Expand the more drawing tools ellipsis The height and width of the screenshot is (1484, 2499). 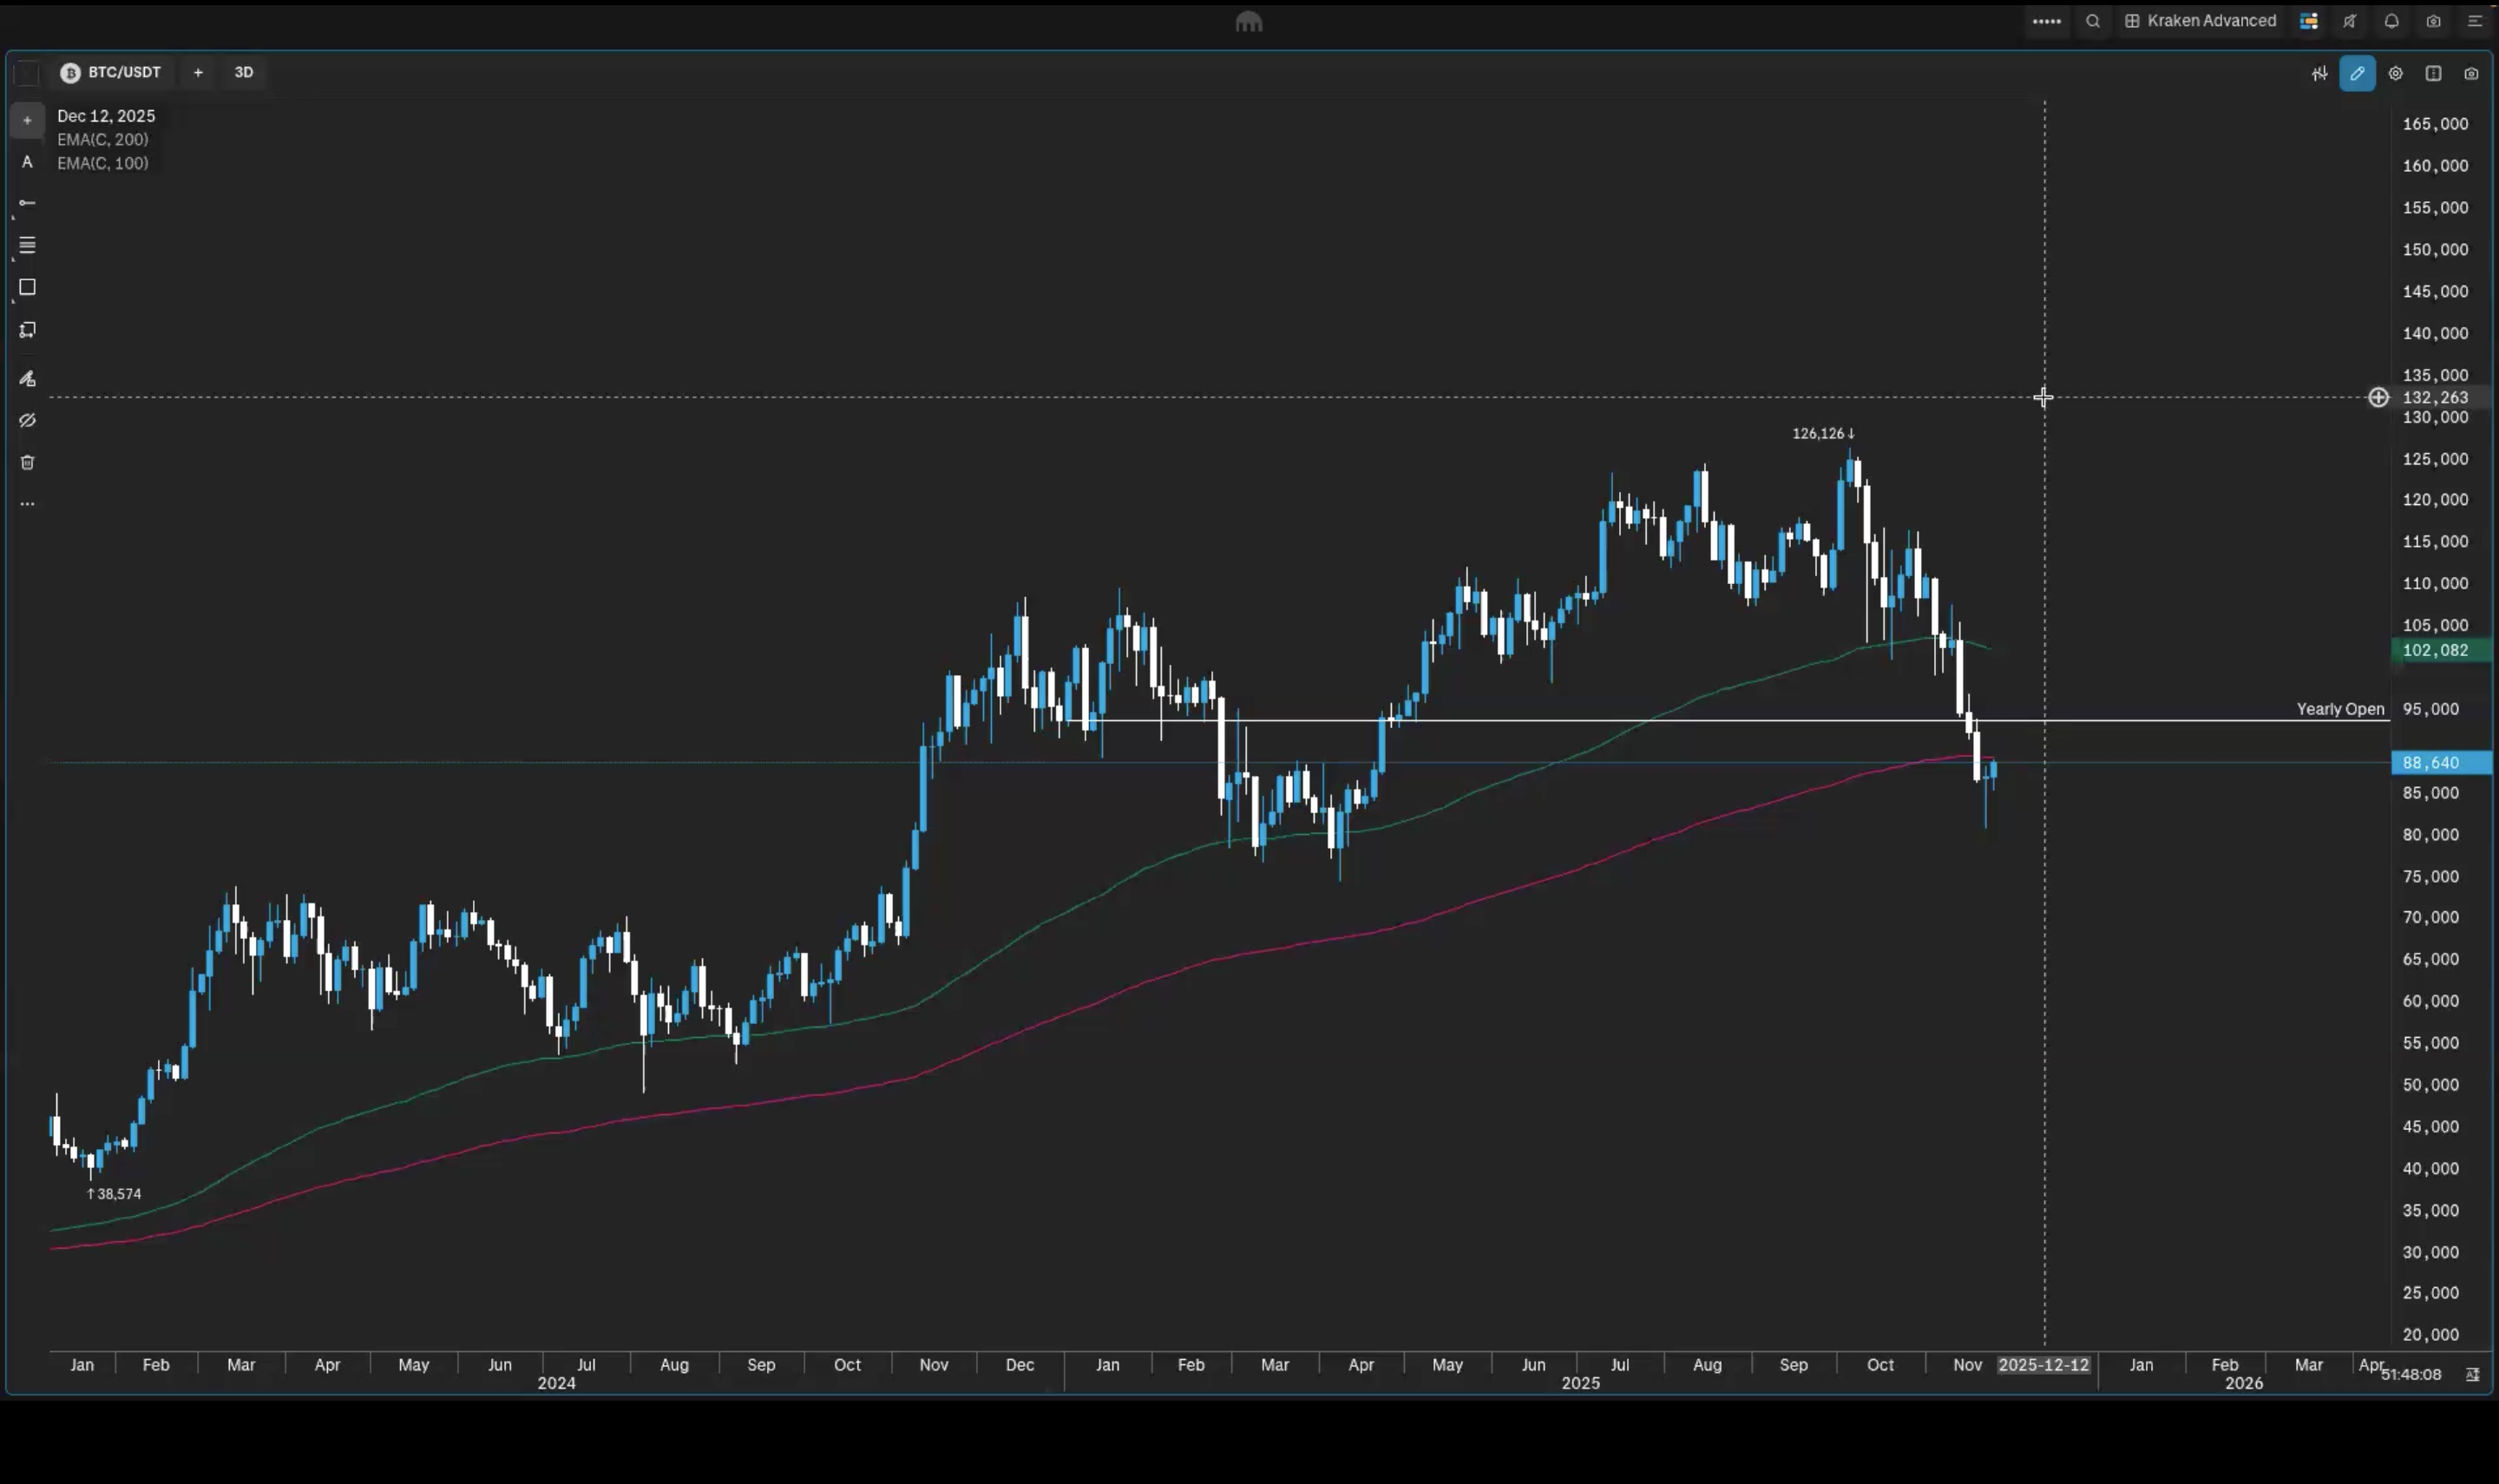tap(27, 504)
